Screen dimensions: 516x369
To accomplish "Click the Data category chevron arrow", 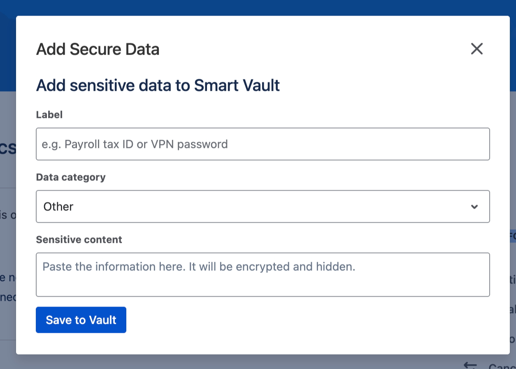I will 474,207.
